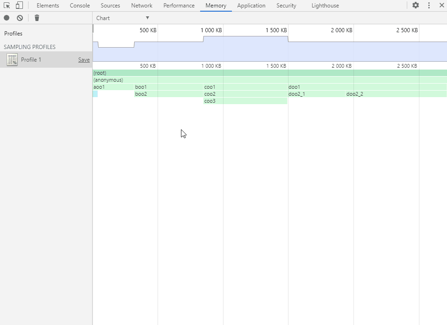The height and width of the screenshot is (325, 447).
Task: Click the Save link for Profile 1
Action: tap(84, 60)
